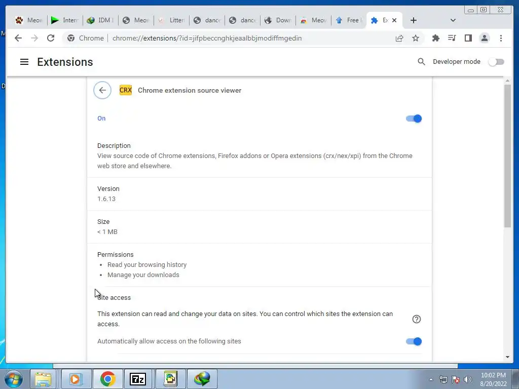
Task: Open the Windows Start button
Action: pyautogui.click(x=14, y=379)
